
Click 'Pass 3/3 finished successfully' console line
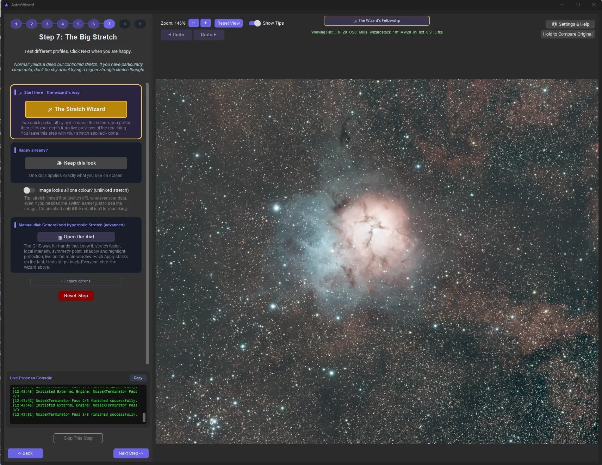[75, 414]
